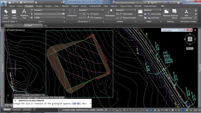Image resolution: width=201 pixels, height=113 pixels.
Task: Choose Yes in the command line prompt
Action: coord(75,104)
